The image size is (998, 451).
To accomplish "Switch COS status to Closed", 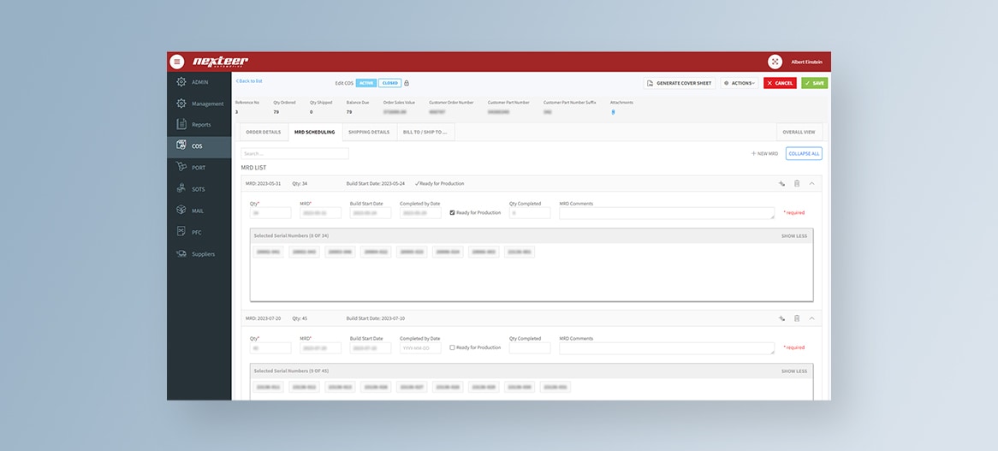I will point(389,83).
